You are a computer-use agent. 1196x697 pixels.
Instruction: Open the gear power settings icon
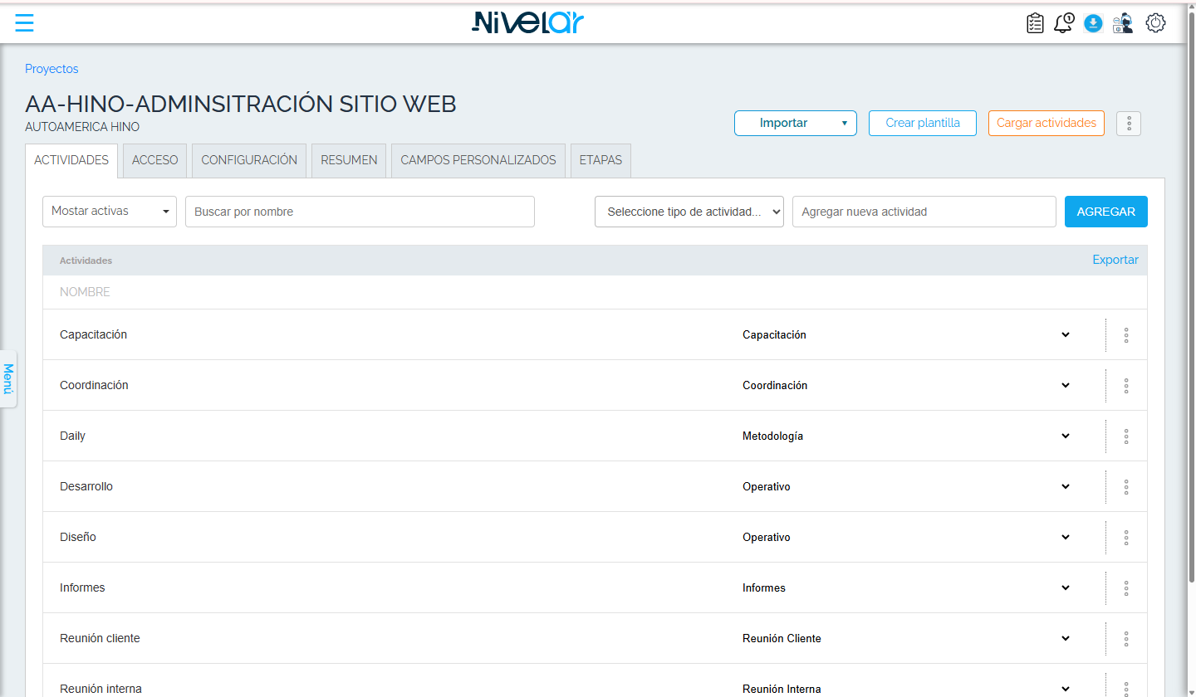(1155, 23)
